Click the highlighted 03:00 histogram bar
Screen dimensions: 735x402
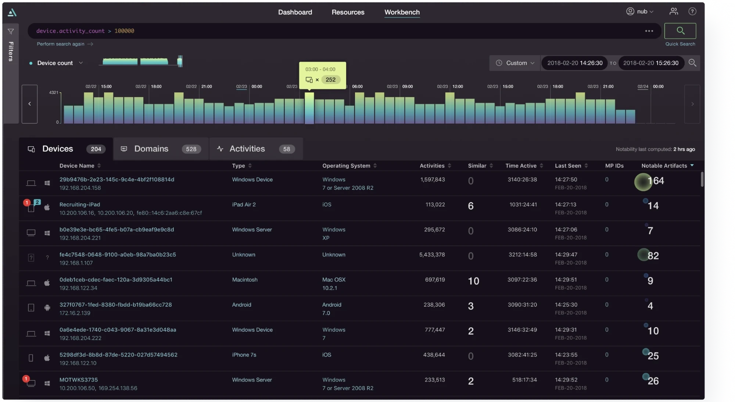[309, 108]
